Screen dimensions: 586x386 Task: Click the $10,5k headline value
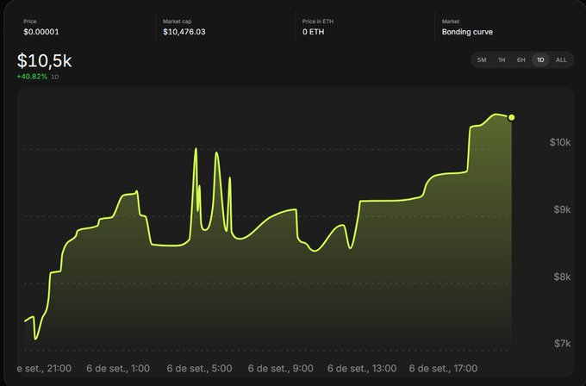tap(44, 60)
